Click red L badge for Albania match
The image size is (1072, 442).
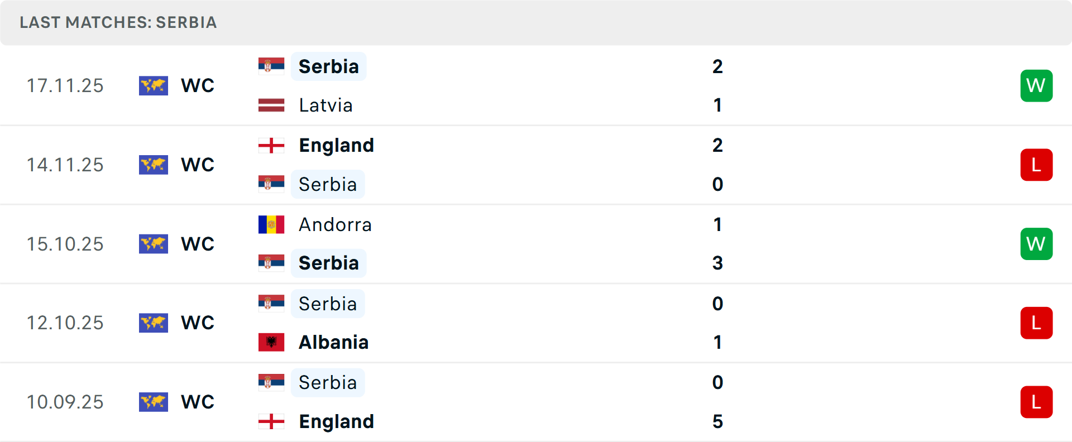tap(1036, 323)
